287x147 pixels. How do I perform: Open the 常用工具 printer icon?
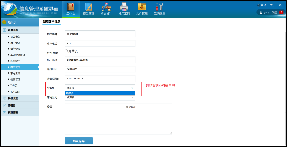(x=124, y=7)
